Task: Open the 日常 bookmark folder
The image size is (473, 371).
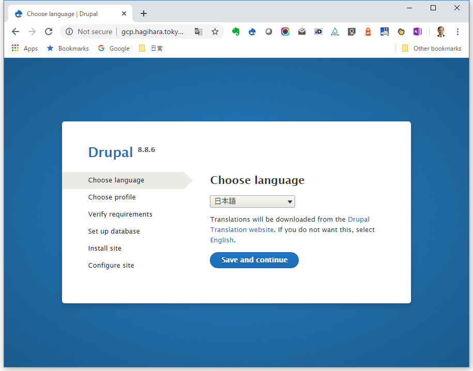Action: point(151,48)
